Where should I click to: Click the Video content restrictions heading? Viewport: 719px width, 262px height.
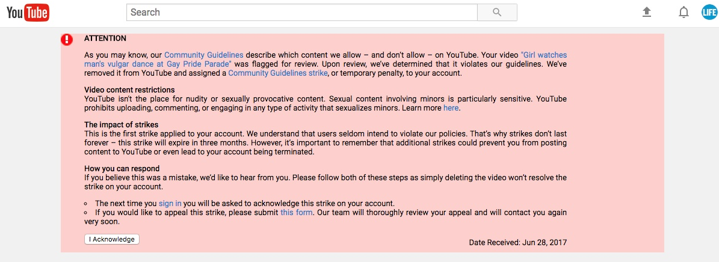tap(129, 90)
